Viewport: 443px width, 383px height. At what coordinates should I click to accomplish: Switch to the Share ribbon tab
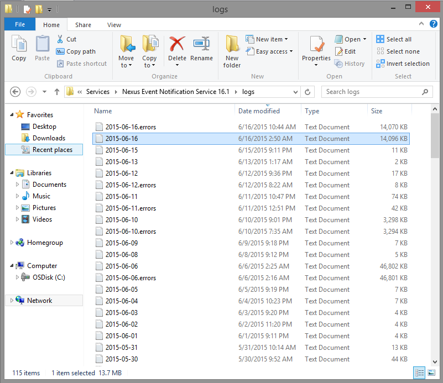click(83, 24)
